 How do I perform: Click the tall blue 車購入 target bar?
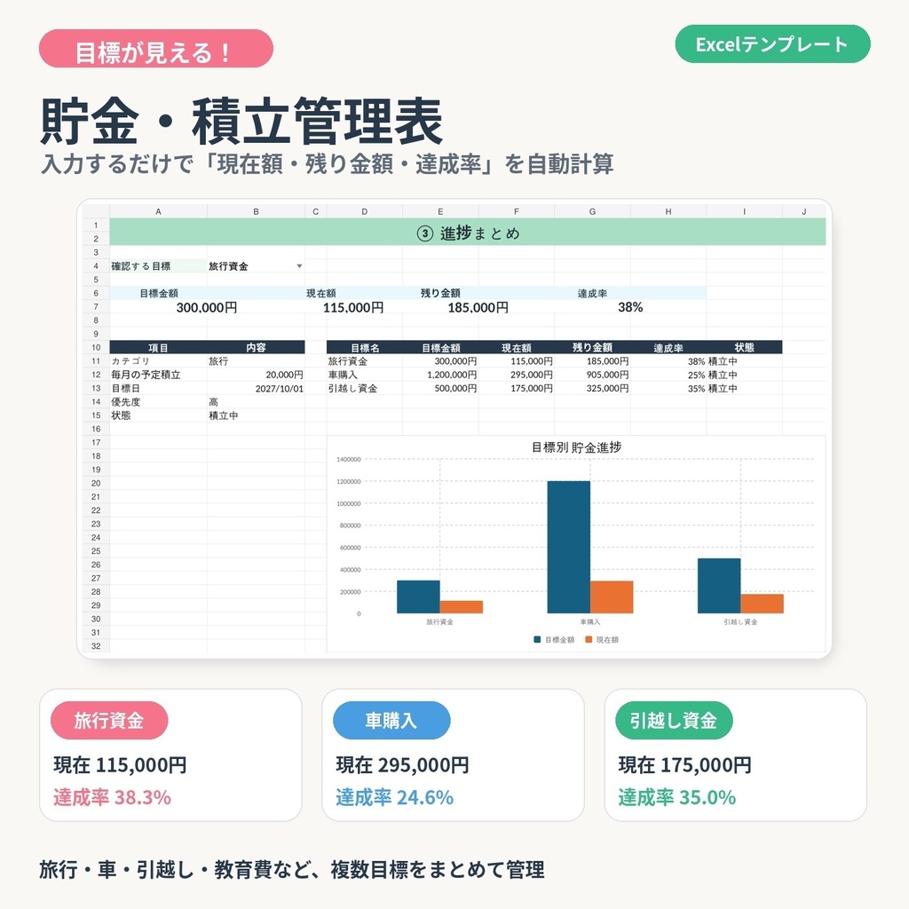569,547
